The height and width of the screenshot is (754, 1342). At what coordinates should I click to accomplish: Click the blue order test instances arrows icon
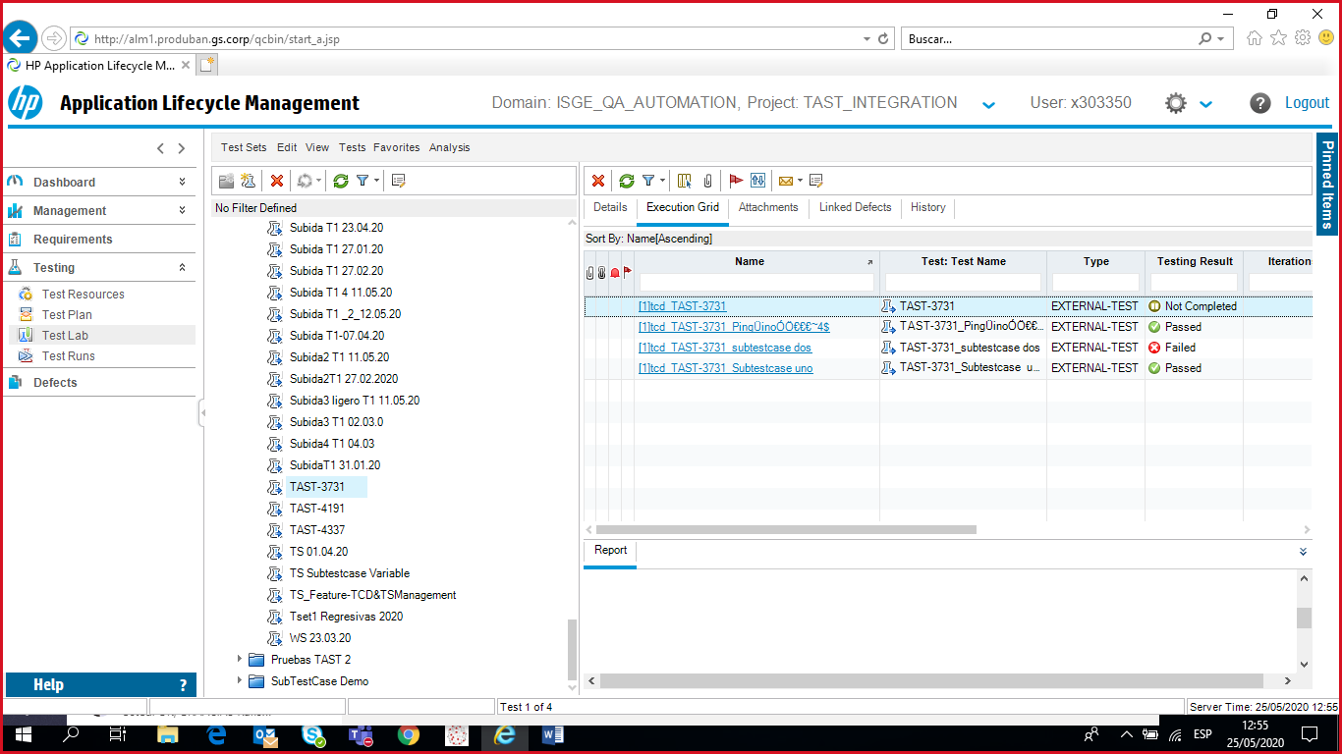coord(757,181)
